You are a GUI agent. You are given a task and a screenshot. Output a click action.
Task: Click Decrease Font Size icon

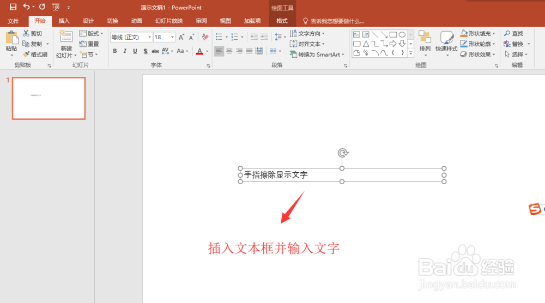pos(191,37)
